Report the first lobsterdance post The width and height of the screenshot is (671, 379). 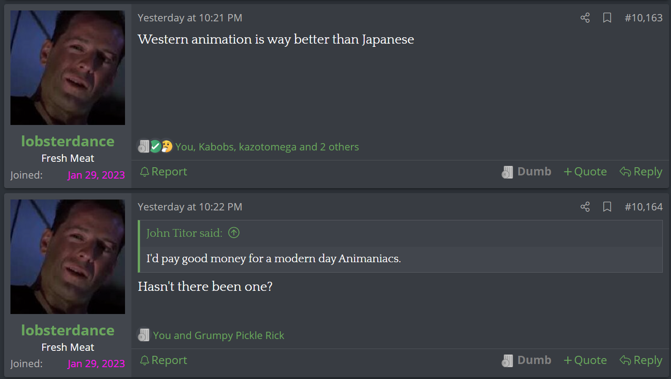pyautogui.click(x=164, y=171)
